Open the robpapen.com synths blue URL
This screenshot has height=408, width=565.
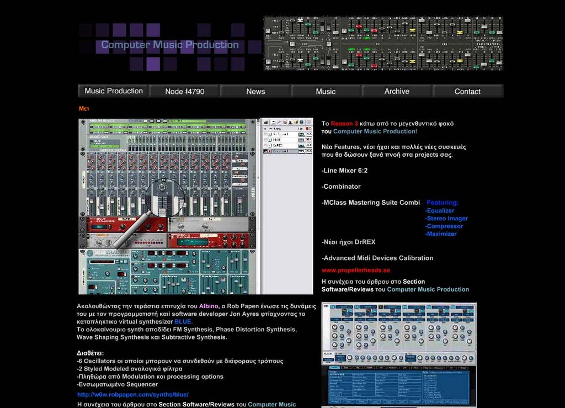(x=133, y=395)
